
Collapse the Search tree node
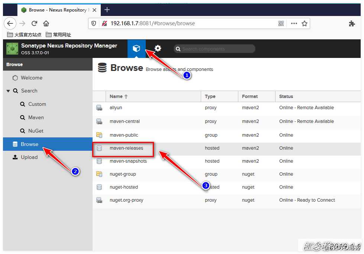tap(8, 91)
